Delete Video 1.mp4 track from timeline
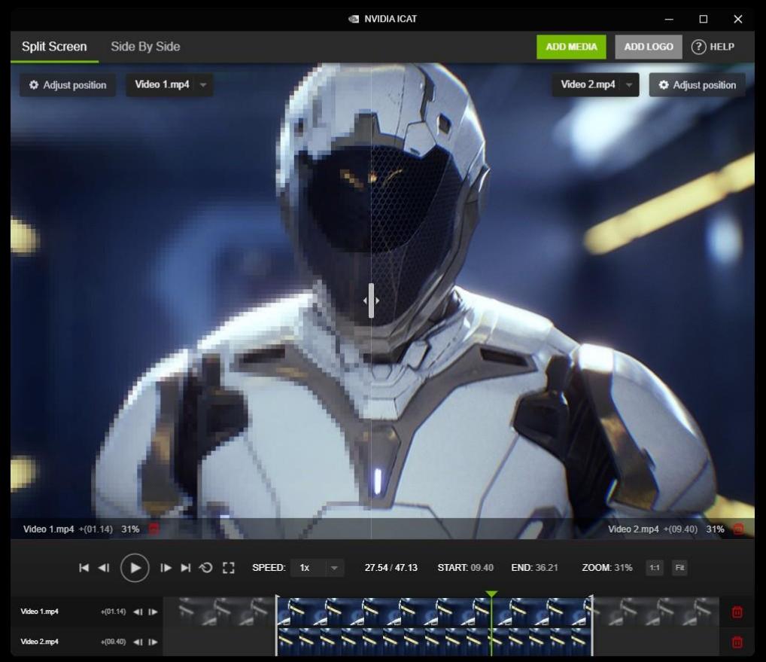The width and height of the screenshot is (766, 662). pyautogui.click(x=737, y=612)
